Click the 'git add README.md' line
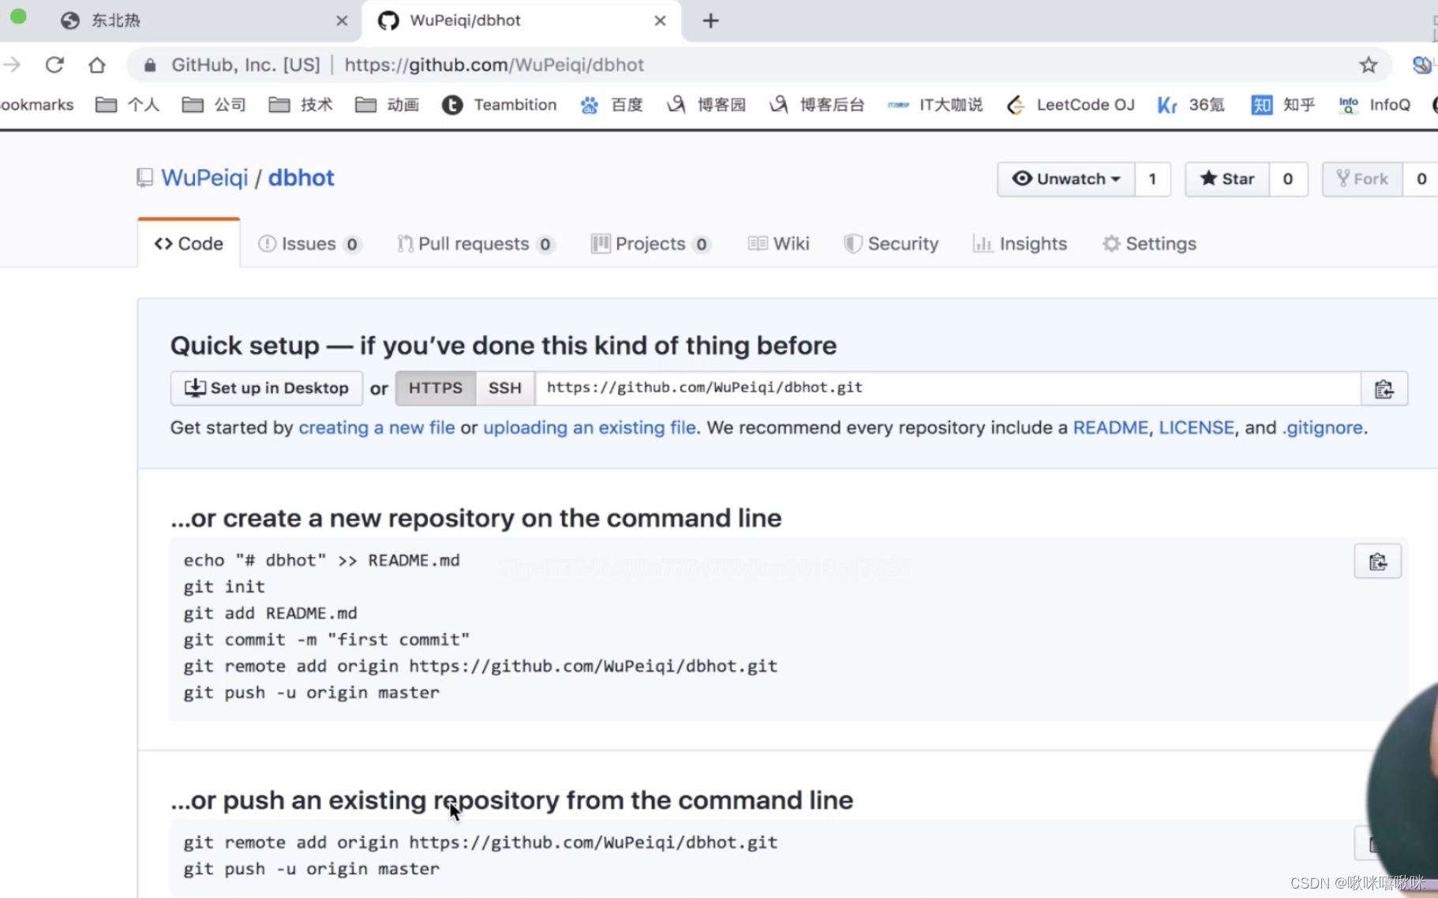The width and height of the screenshot is (1438, 898). 271,613
